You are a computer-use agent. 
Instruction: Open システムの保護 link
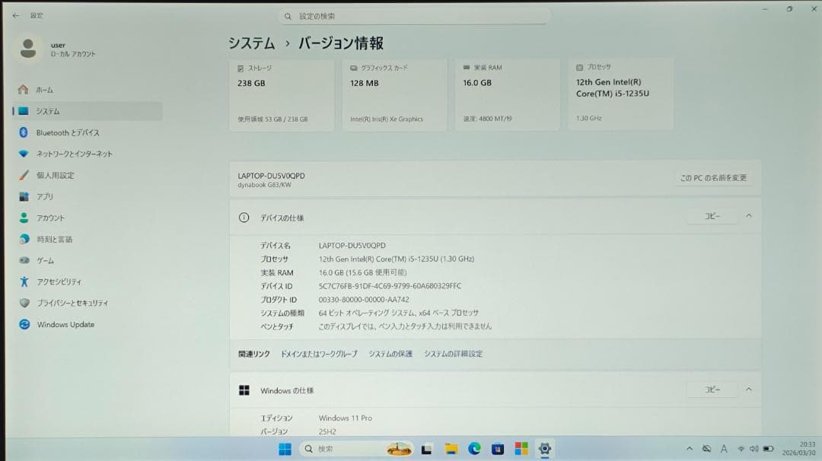[390, 354]
